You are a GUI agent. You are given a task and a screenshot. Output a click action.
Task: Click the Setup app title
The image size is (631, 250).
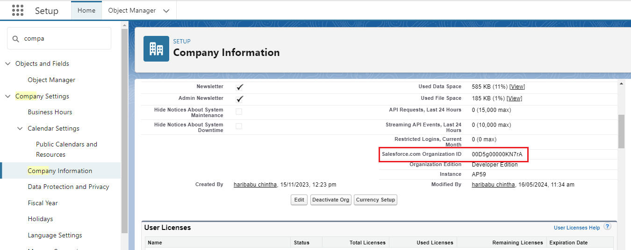click(x=47, y=11)
